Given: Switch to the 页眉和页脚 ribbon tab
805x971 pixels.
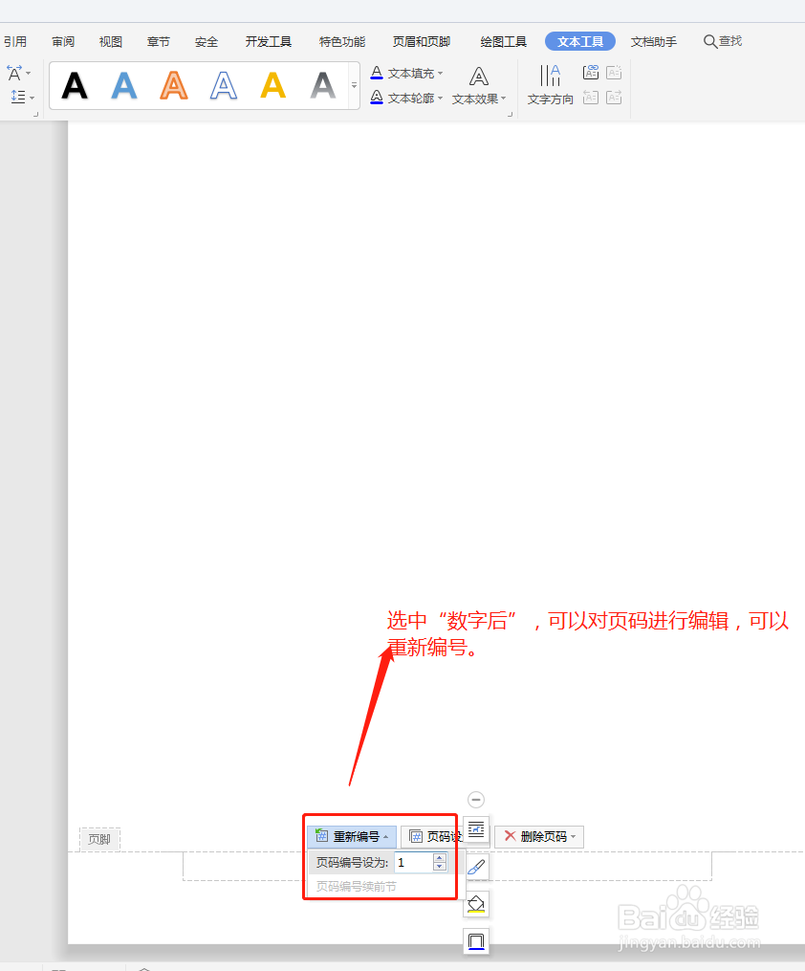Looking at the screenshot, I should click(x=421, y=41).
